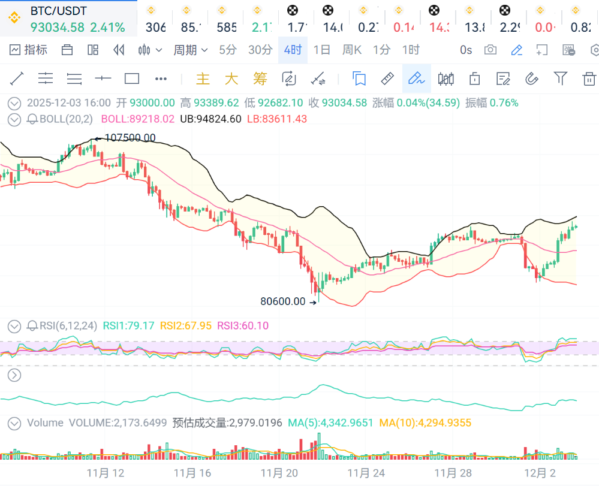Screen dimensions: 599x486
Task: Open the 周期 period dropdown
Action: [x=190, y=50]
